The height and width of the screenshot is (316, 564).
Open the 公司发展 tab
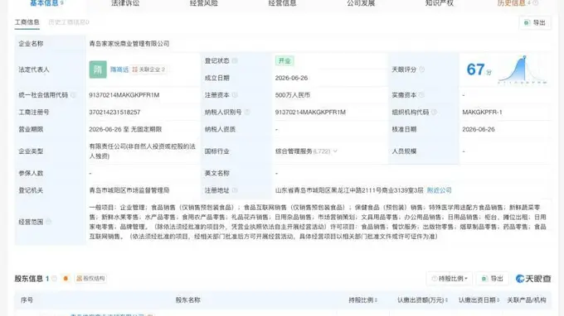[x=361, y=3]
